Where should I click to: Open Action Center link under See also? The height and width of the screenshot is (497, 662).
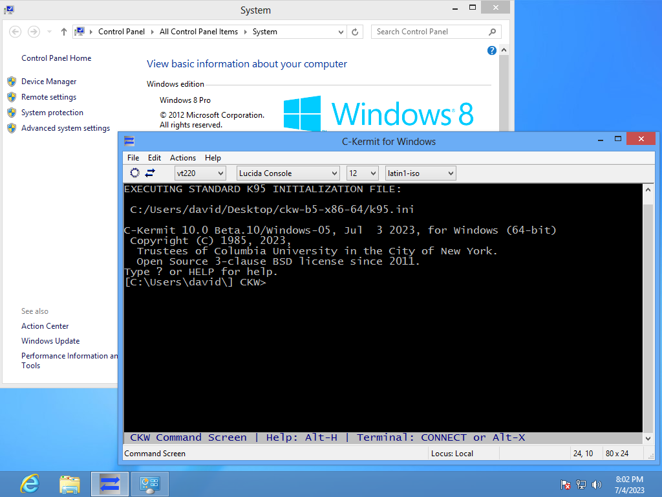click(45, 326)
